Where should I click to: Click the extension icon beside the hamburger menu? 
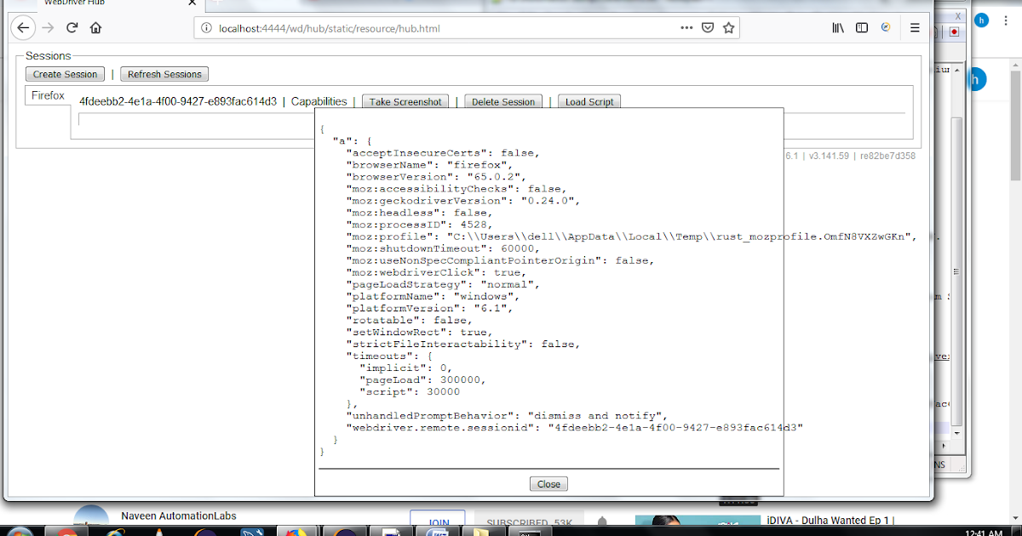click(886, 27)
